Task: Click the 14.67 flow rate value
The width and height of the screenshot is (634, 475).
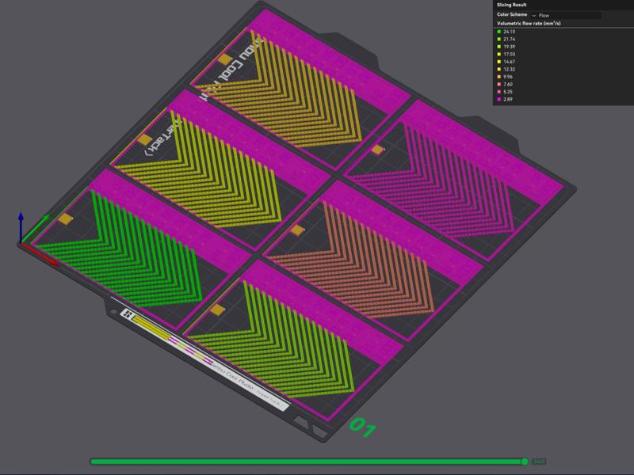Action: [x=509, y=62]
